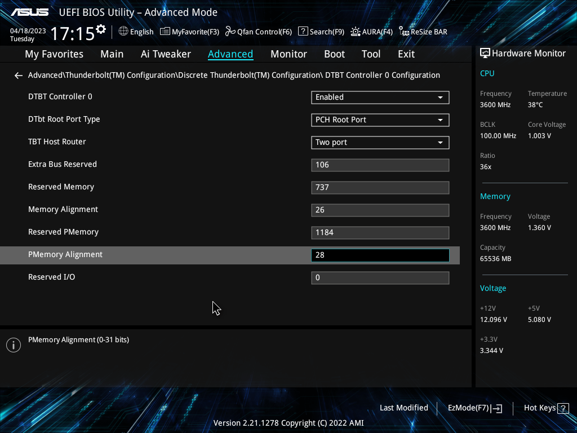This screenshot has height=433, width=577.
Task: Switch to My Favorites tab
Action: pyautogui.click(x=54, y=54)
